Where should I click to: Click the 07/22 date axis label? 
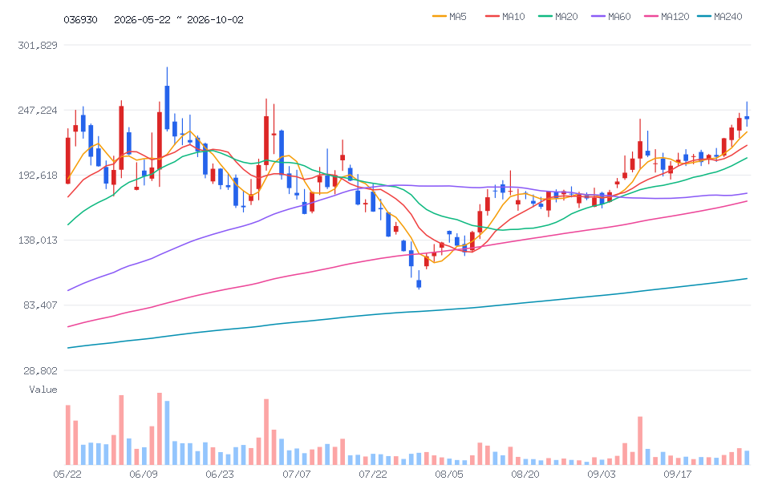click(373, 475)
